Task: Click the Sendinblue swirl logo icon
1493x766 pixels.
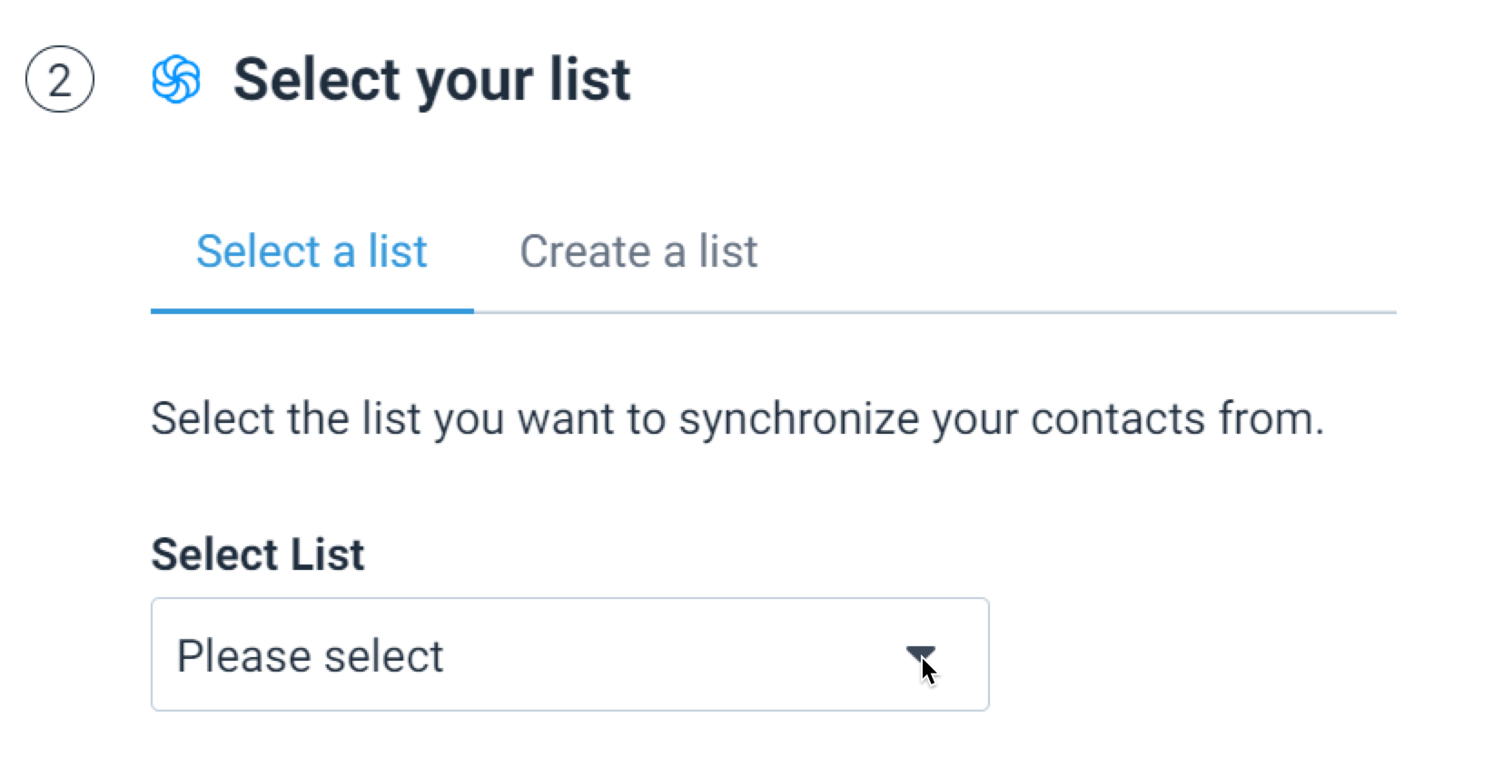Action: coord(175,80)
